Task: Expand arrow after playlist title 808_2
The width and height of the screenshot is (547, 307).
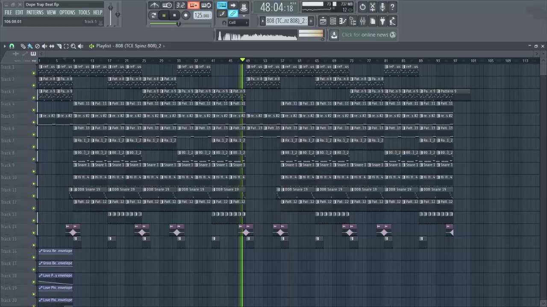Action: (165, 46)
